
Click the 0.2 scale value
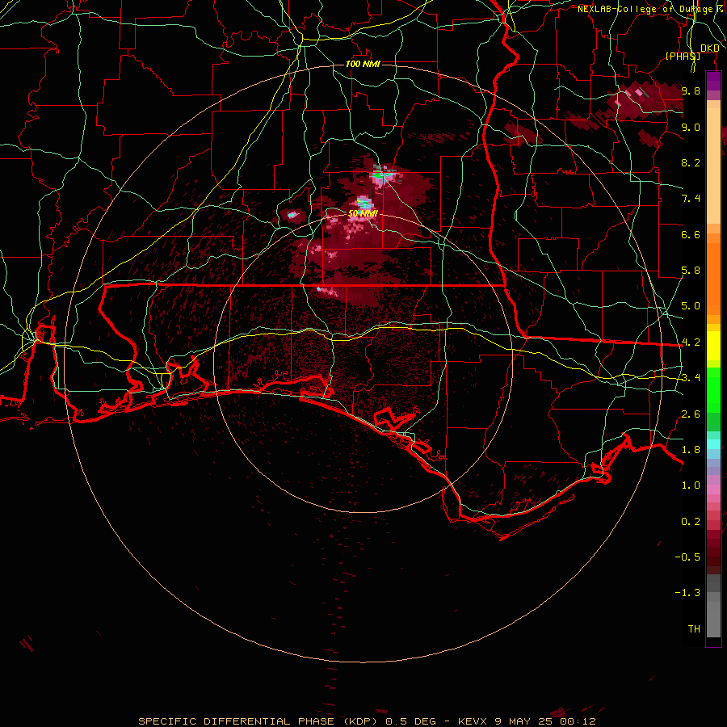coord(691,522)
